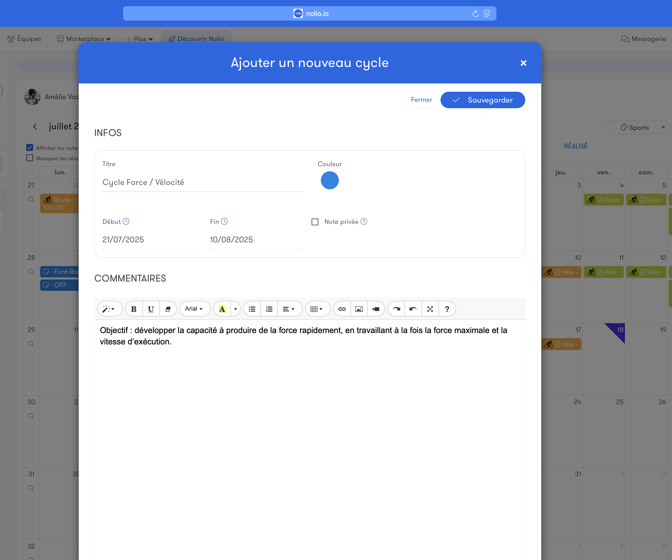Check Masquer les séances

pos(30,158)
